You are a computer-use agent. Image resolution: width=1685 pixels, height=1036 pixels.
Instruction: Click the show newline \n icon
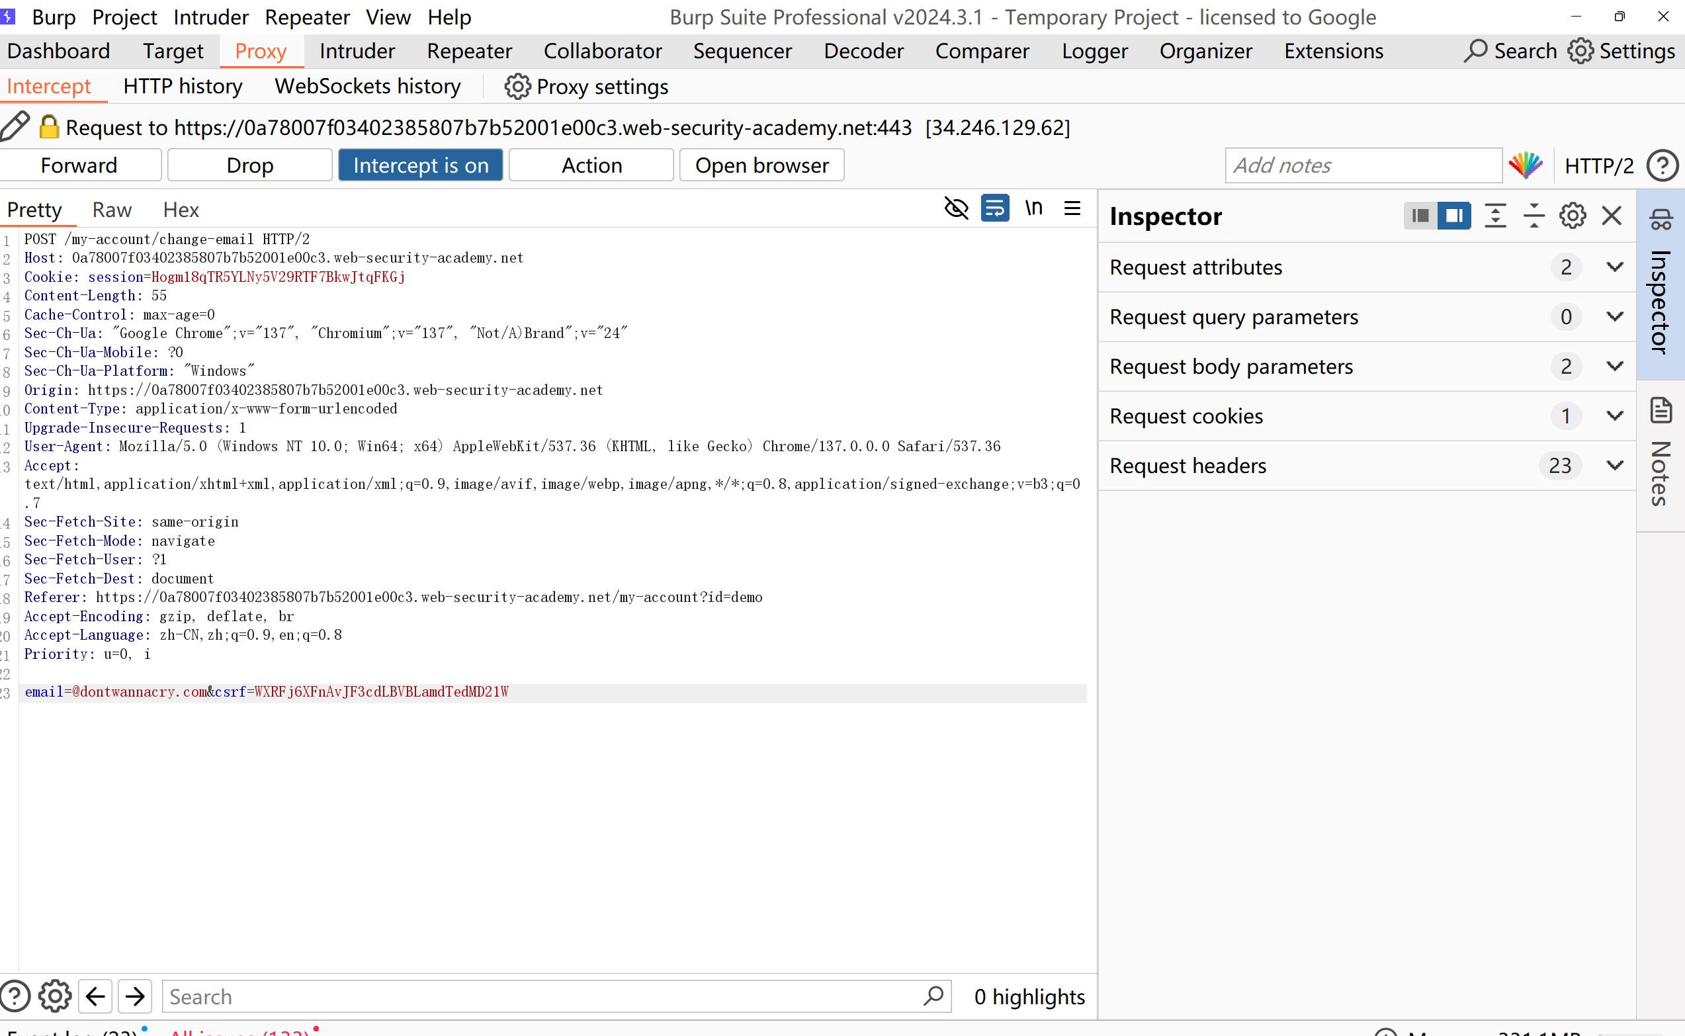pyautogui.click(x=1033, y=208)
